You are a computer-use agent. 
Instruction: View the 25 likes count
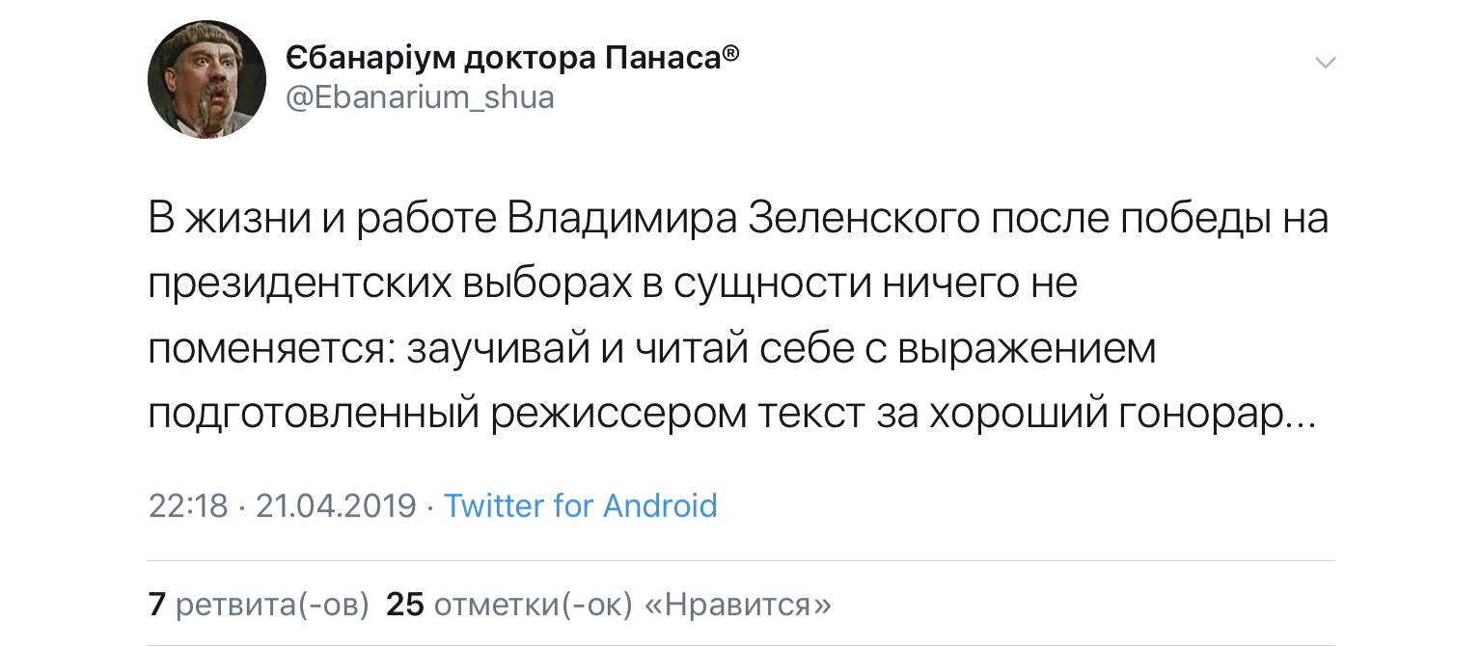click(x=405, y=605)
